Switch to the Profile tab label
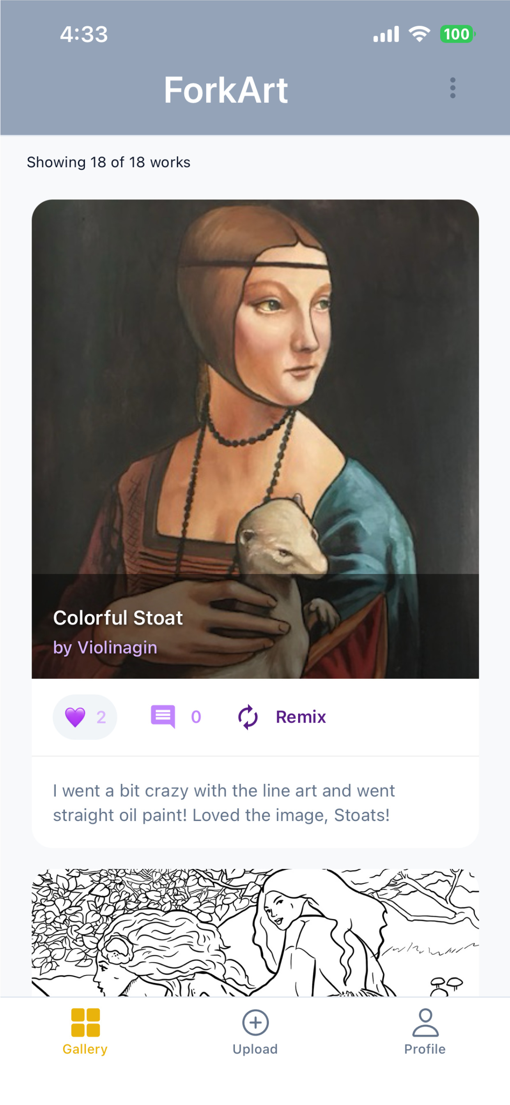The image size is (510, 1105). click(x=425, y=1049)
